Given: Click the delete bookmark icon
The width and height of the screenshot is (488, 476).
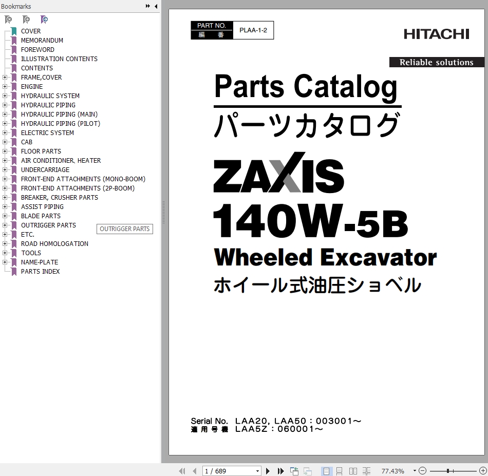Looking at the screenshot, I should [x=8, y=20].
